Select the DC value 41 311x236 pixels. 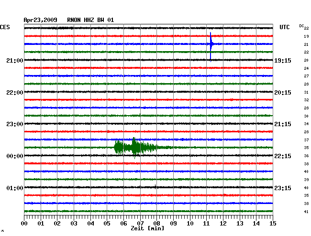click(x=306, y=212)
